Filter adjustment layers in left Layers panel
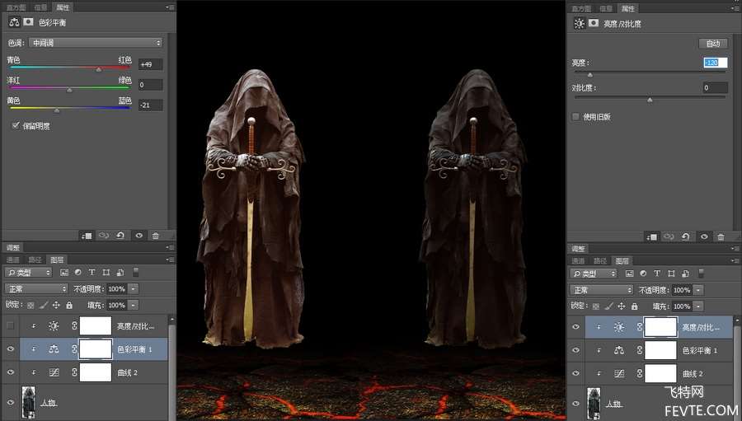The image size is (742, 421). click(78, 273)
